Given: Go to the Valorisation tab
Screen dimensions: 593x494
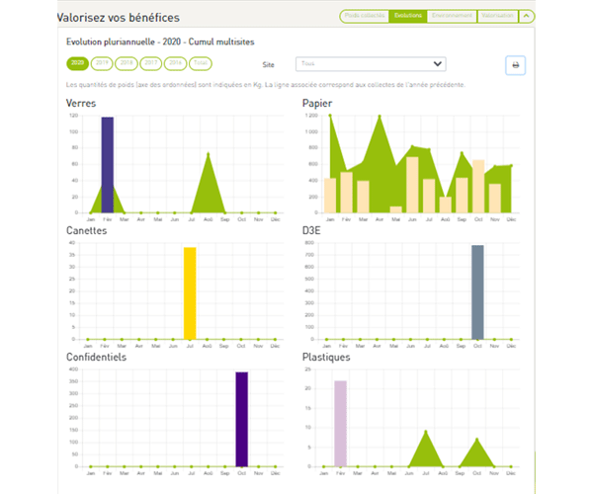Looking at the screenshot, I should tap(497, 16).
